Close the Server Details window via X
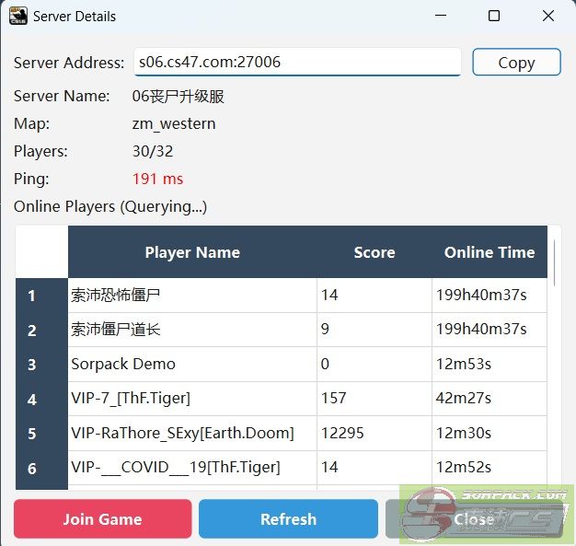 [547, 16]
